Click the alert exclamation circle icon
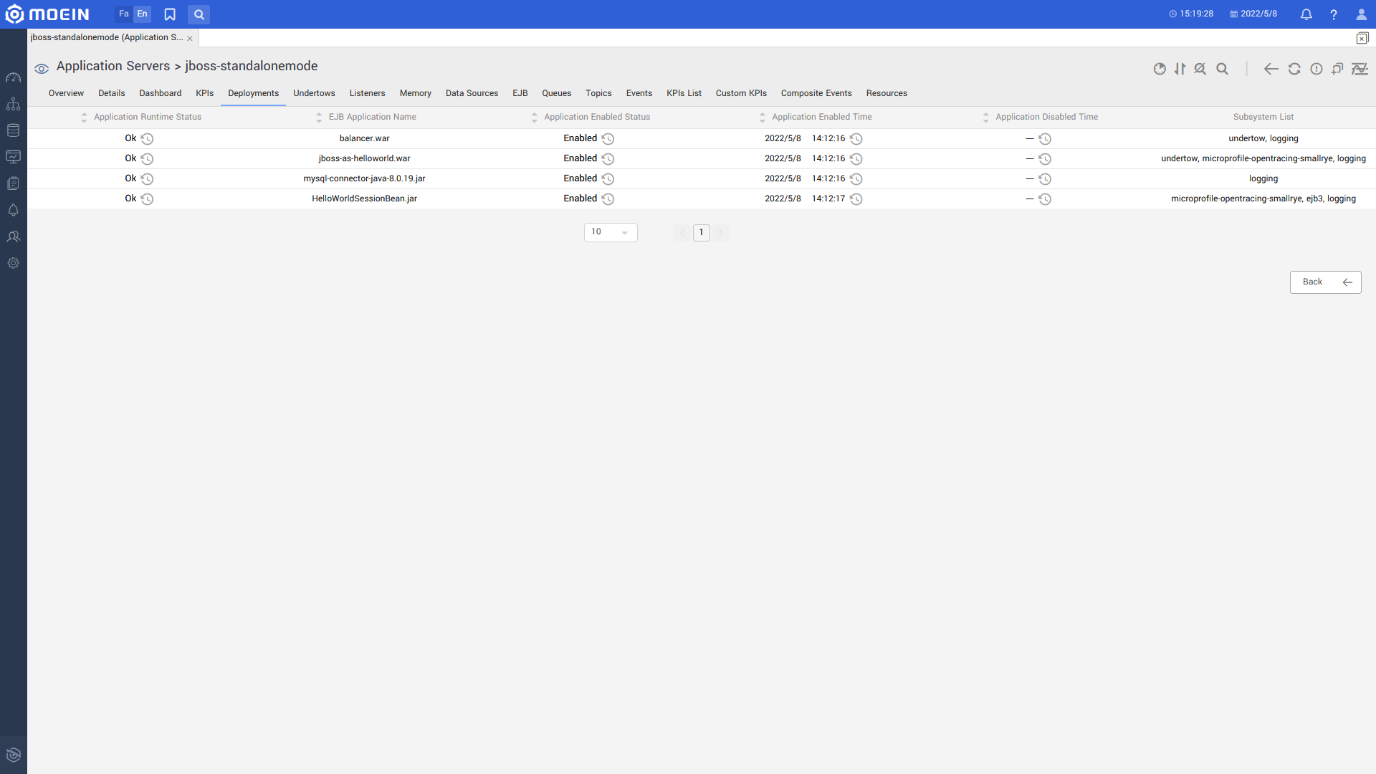The image size is (1376, 774). (1317, 69)
